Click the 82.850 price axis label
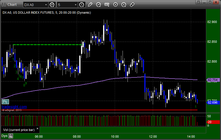This screenshot has height=140, width=221. point(212,42)
